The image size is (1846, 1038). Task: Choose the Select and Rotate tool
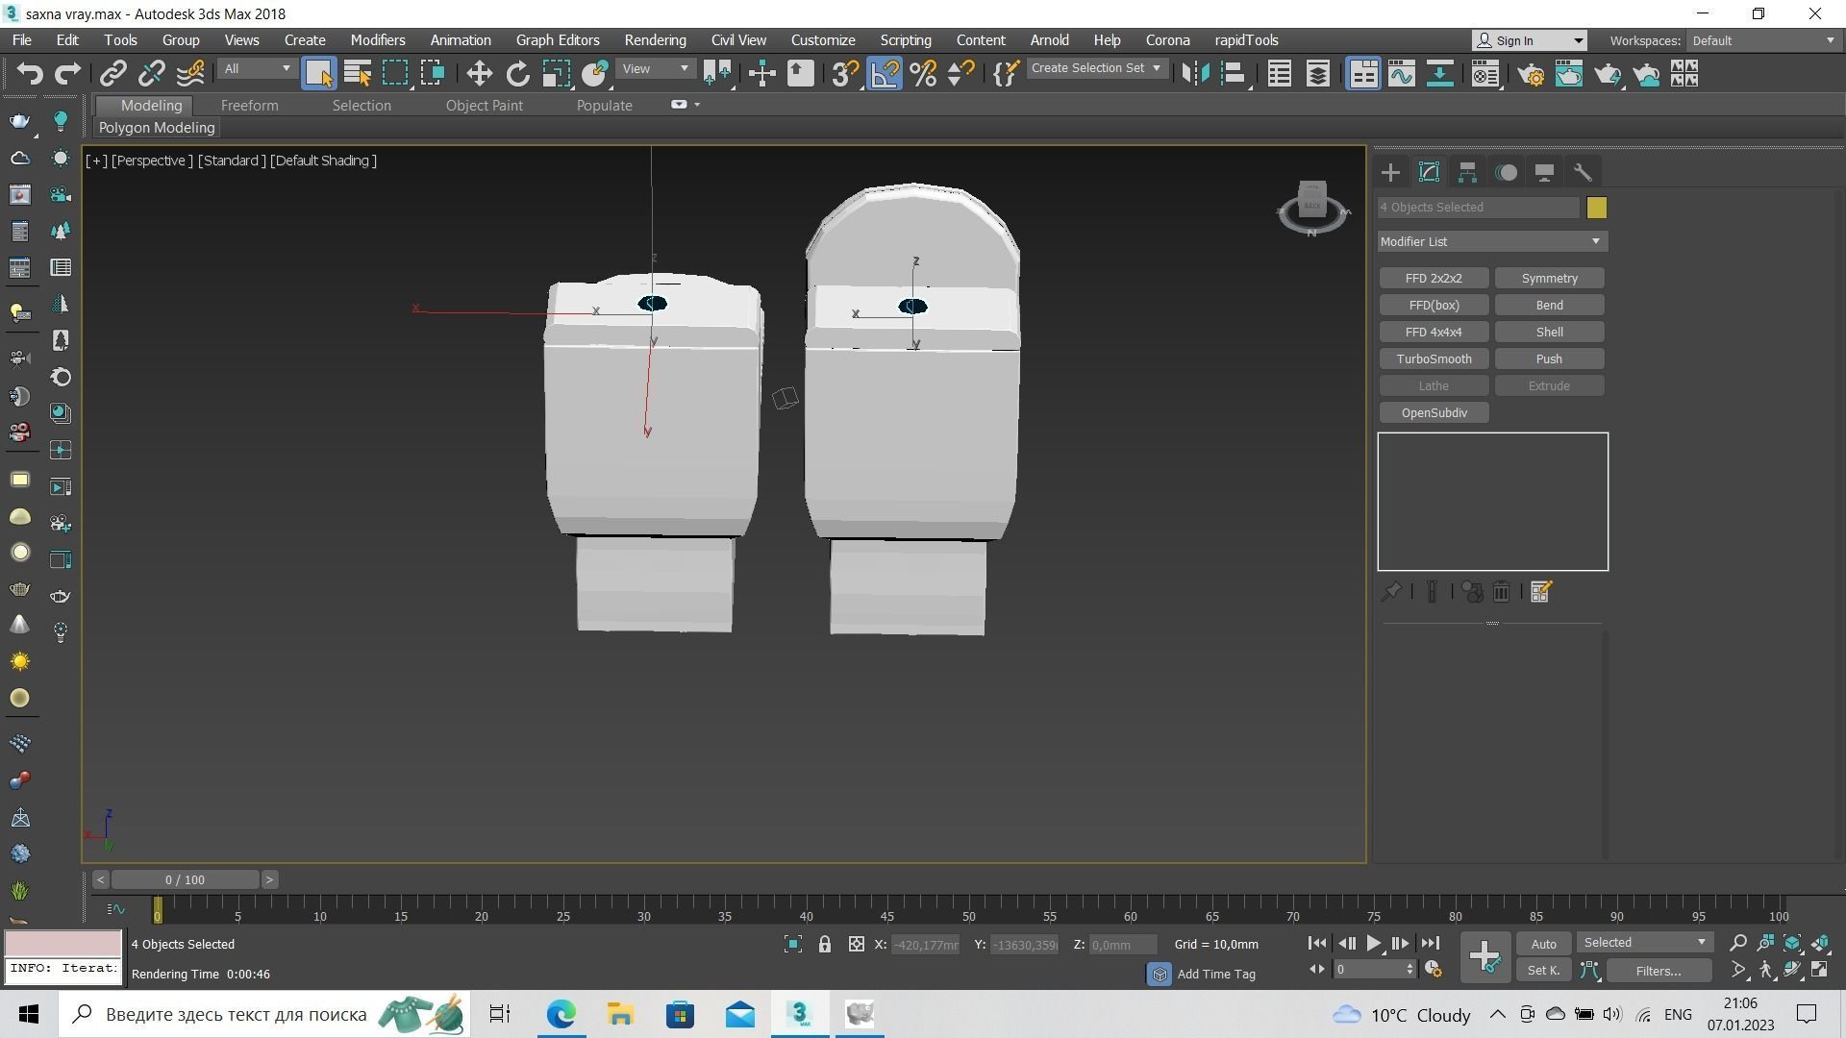coord(517,73)
